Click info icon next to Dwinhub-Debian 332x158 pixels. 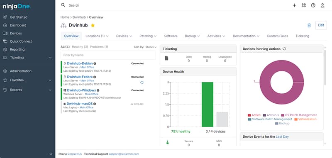(95, 63)
